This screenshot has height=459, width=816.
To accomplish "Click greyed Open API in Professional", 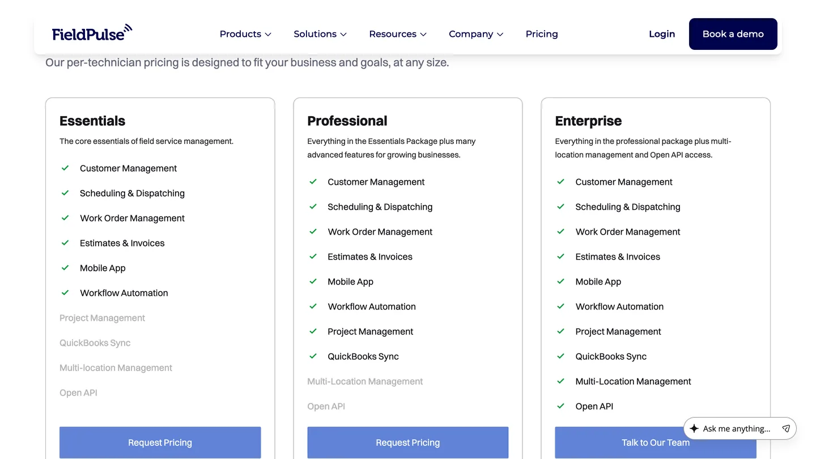I will click(326, 406).
